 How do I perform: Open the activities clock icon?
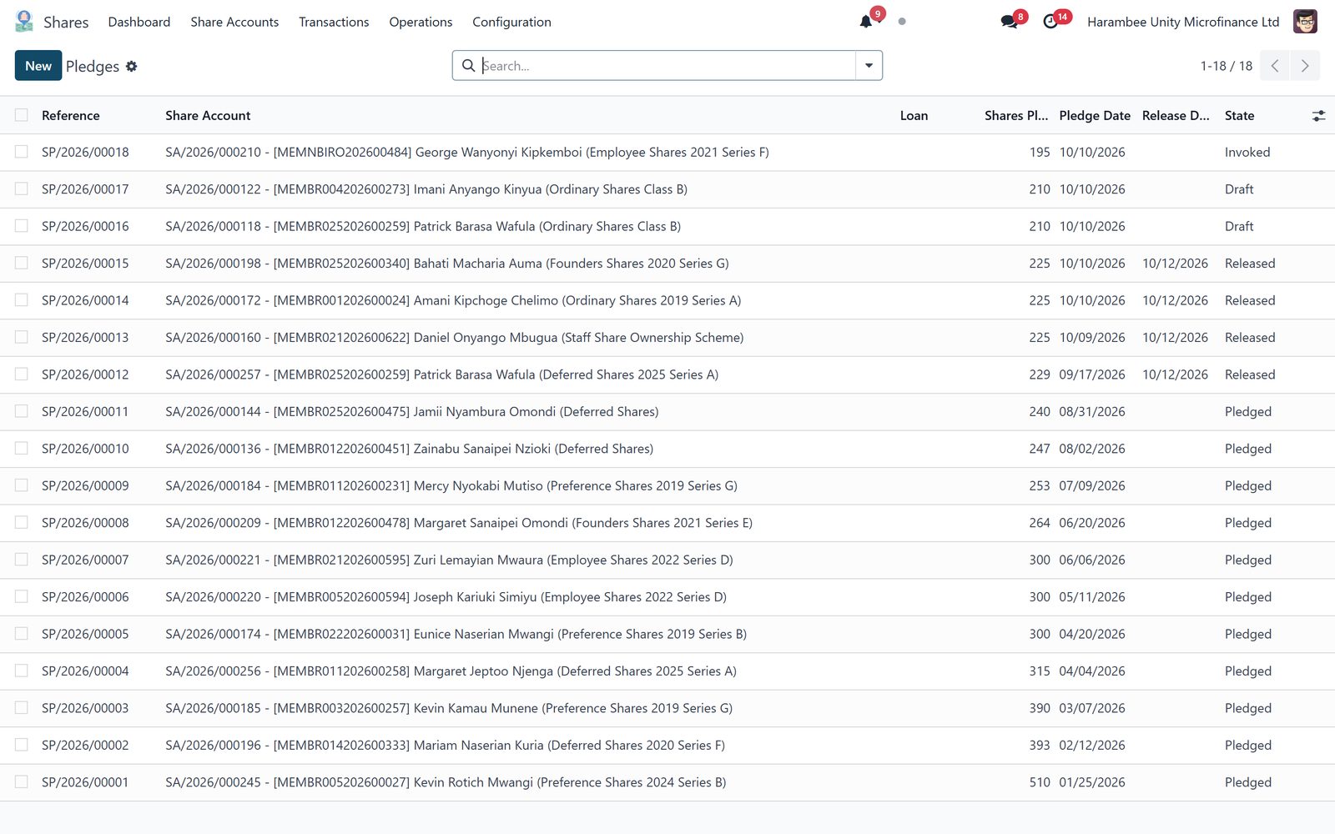[1050, 22]
